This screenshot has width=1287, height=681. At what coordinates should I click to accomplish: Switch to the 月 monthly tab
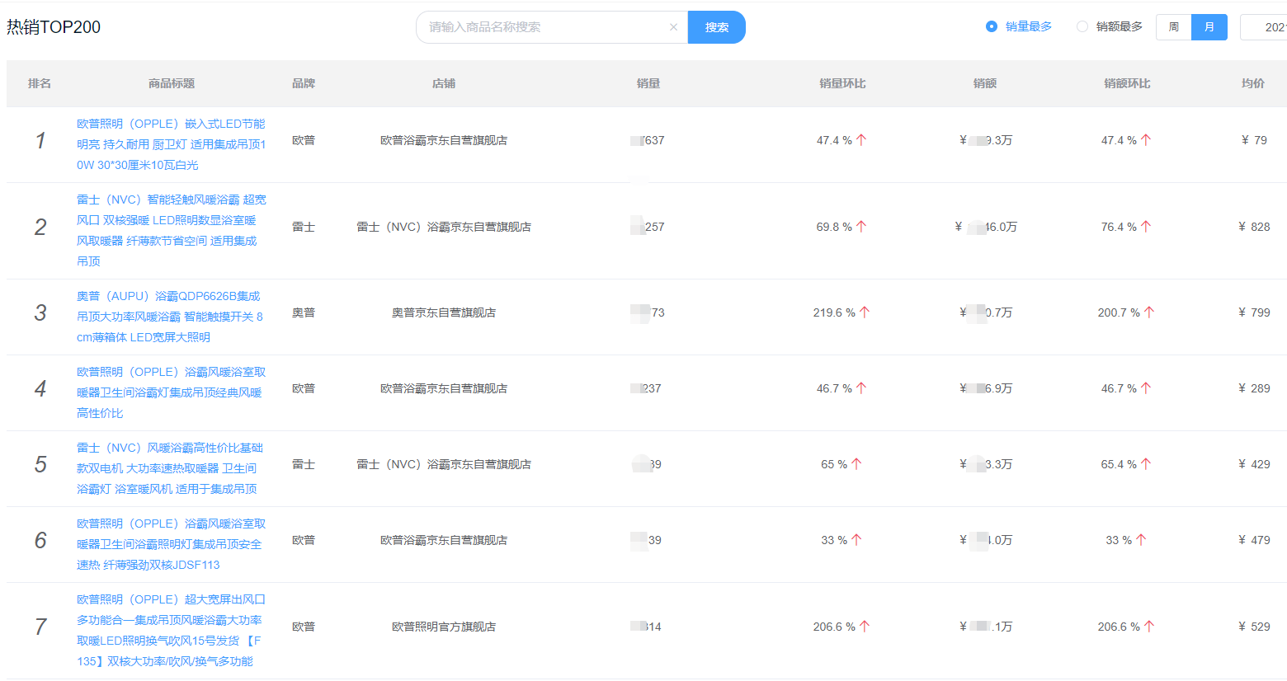pyautogui.click(x=1209, y=27)
